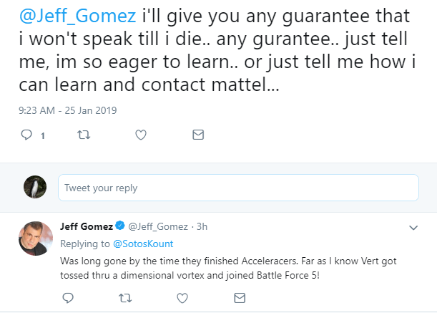
Task: Click into the Tweet your reply field
Action: pyautogui.click(x=237, y=188)
